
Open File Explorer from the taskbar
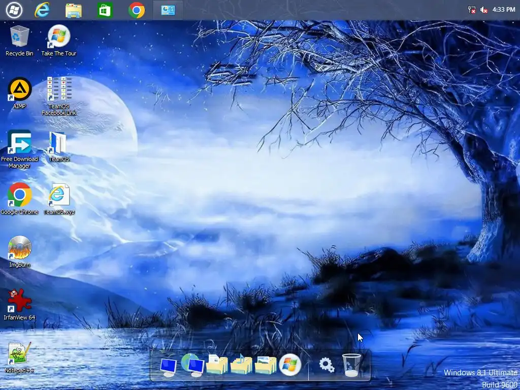point(73,10)
